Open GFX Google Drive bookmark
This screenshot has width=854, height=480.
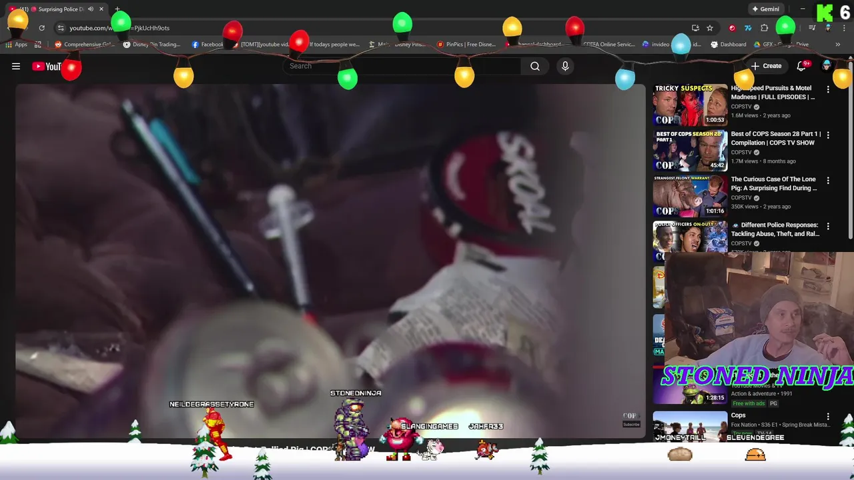click(x=781, y=45)
